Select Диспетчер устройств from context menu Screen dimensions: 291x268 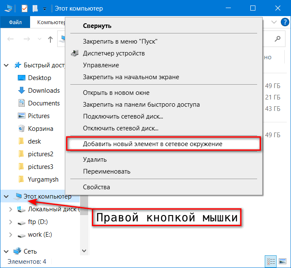(114, 53)
